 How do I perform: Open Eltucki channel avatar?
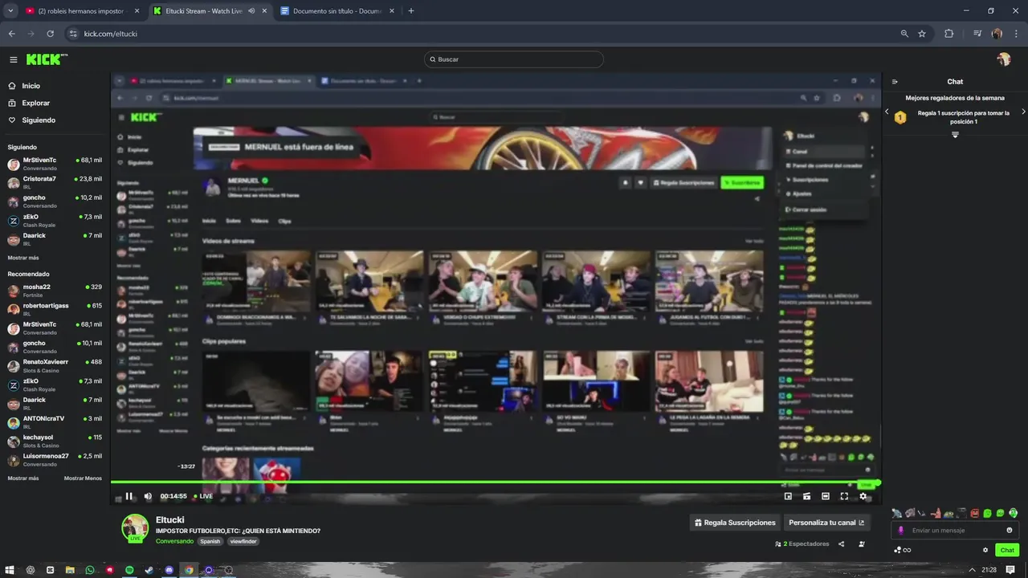135,528
